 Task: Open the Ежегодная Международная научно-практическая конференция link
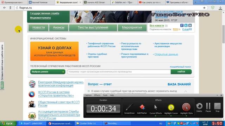[61, 84]
